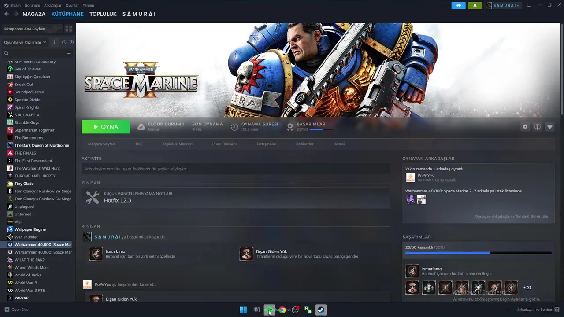Click Ismarlama achievement icon in activity feed

pyautogui.click(x=96, y=254)
